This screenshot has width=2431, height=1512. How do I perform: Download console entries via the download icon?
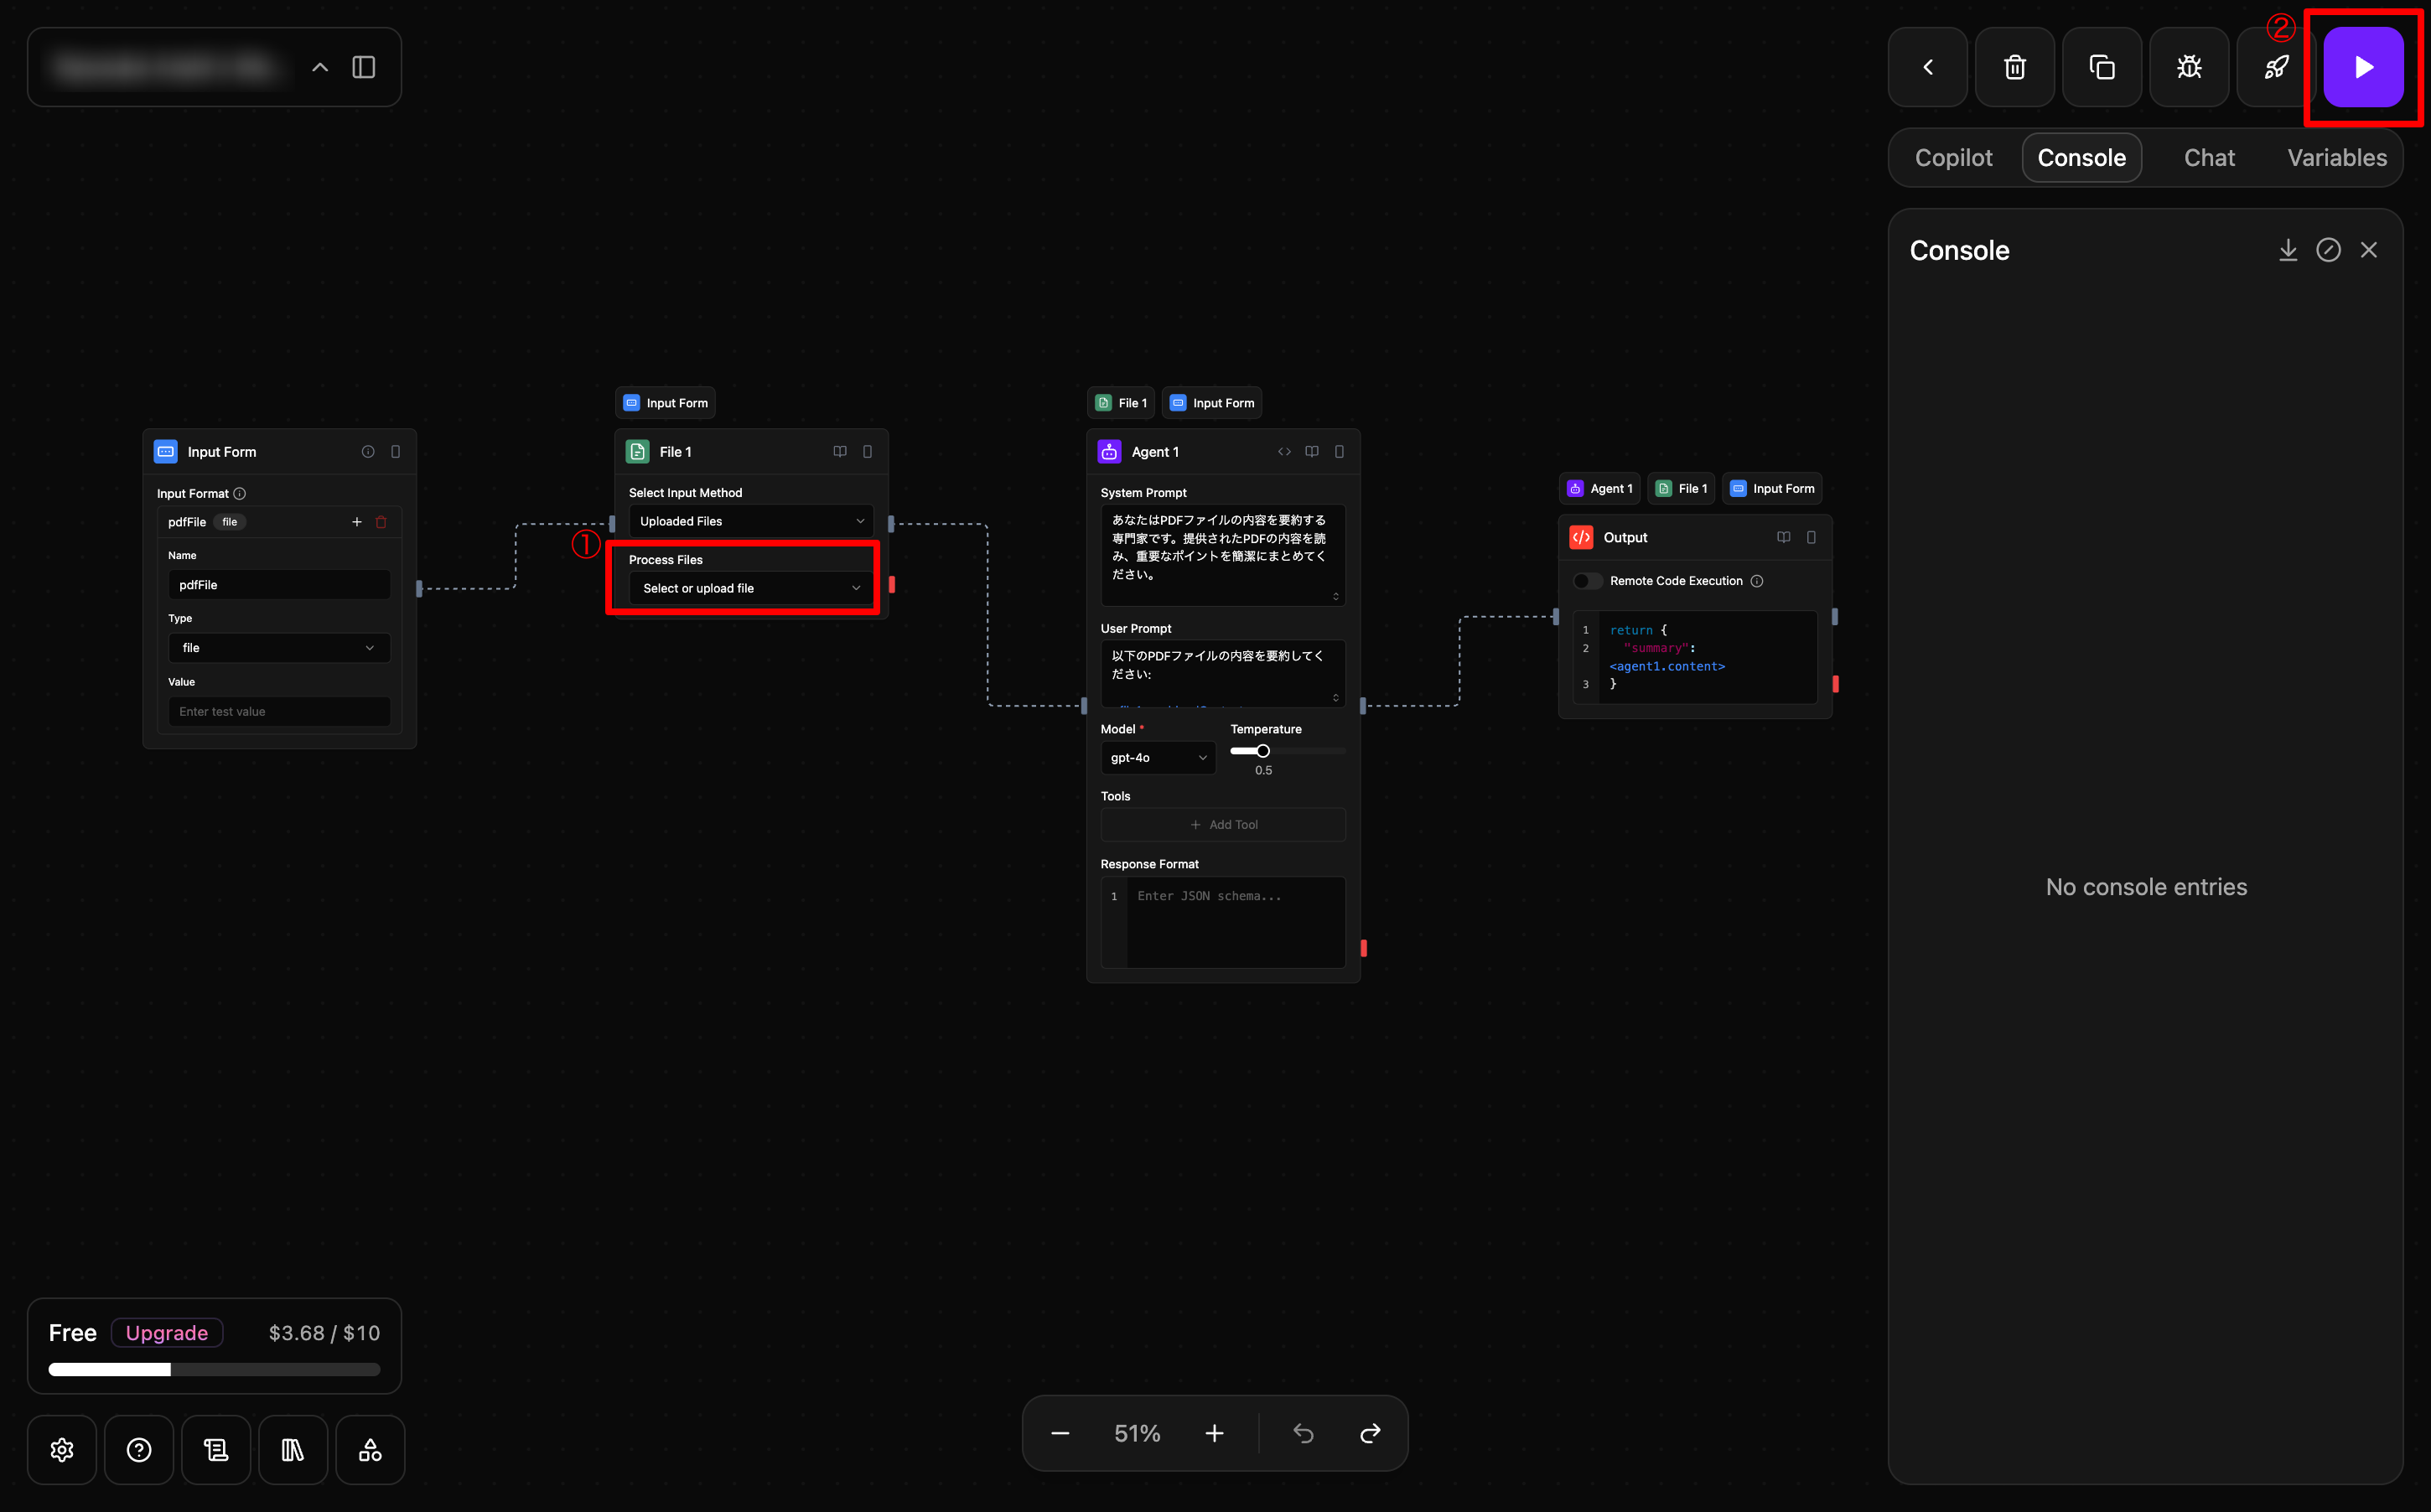coord(2288,250)
